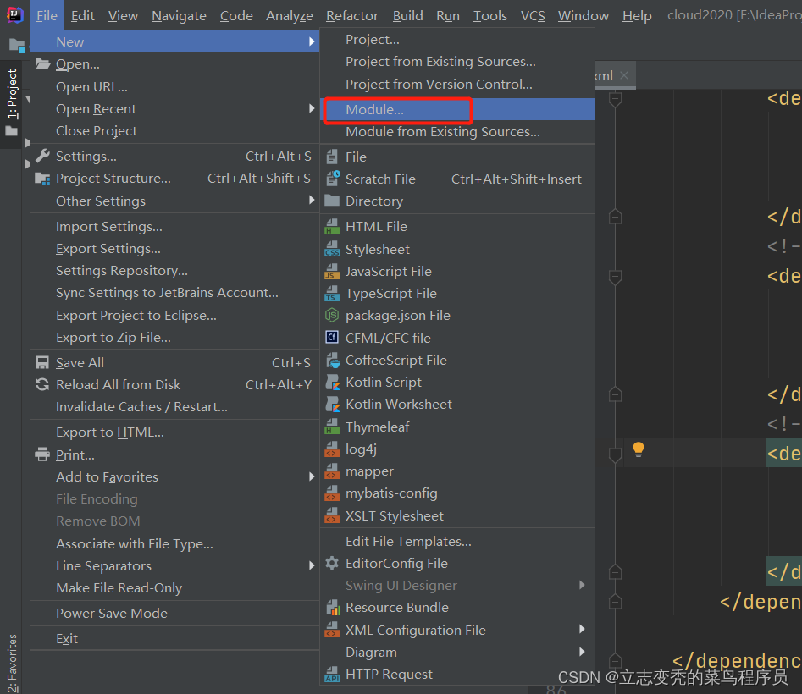802x694 pixels.
Task: Click the Open folder icon
Action: click(x=42, y=63)
